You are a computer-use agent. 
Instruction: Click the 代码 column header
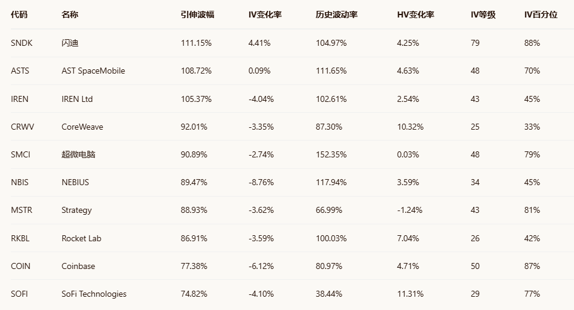pos(19,14)
